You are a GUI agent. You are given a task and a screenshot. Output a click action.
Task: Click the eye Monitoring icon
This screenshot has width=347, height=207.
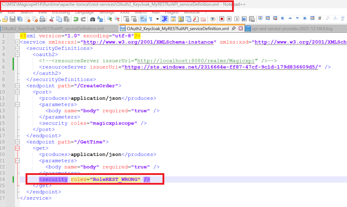pos(212,19)
